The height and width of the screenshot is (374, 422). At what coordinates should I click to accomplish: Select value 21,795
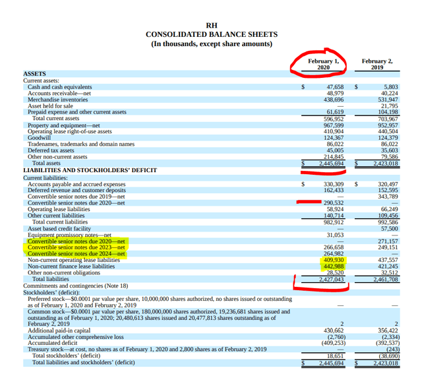[390, 106]
